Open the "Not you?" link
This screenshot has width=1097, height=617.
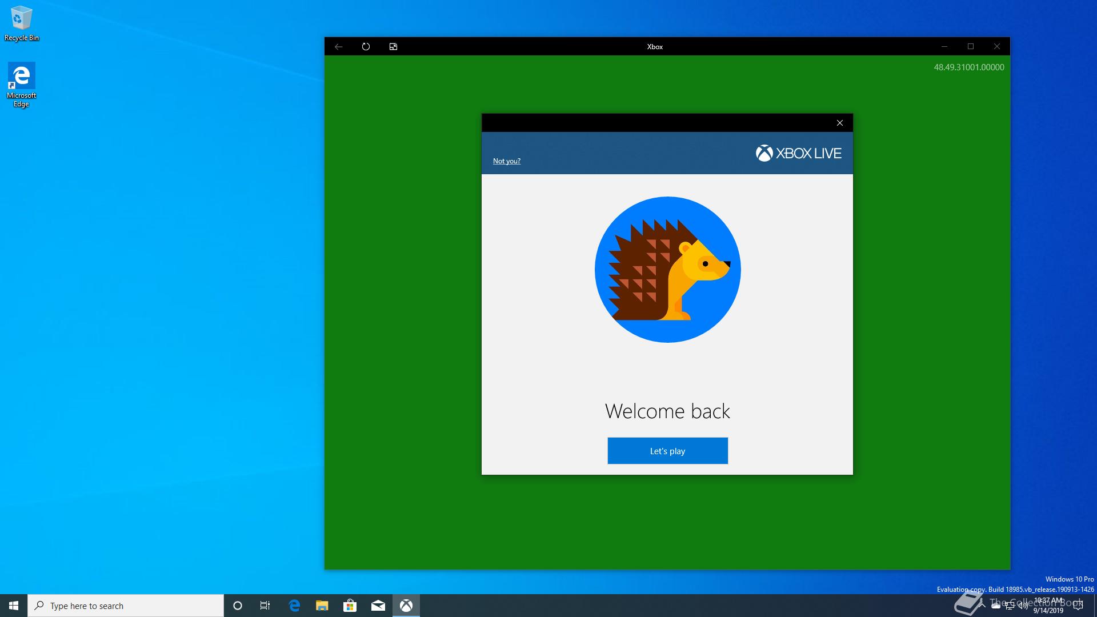tap(507, 161)
